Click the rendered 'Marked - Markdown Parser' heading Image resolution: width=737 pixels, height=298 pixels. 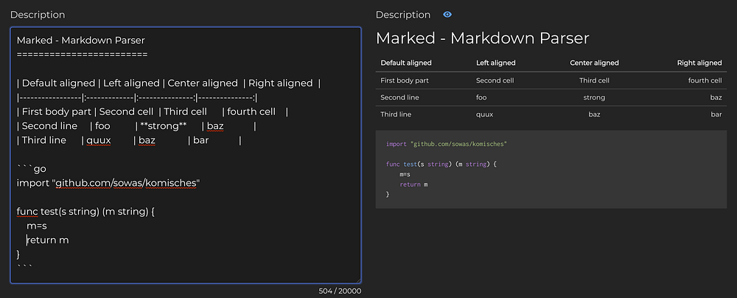coord(482,38)
